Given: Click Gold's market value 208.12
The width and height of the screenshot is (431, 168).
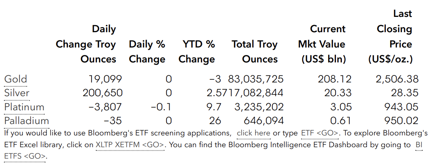Looking at the screenshot, I should [x=334, y=79].
